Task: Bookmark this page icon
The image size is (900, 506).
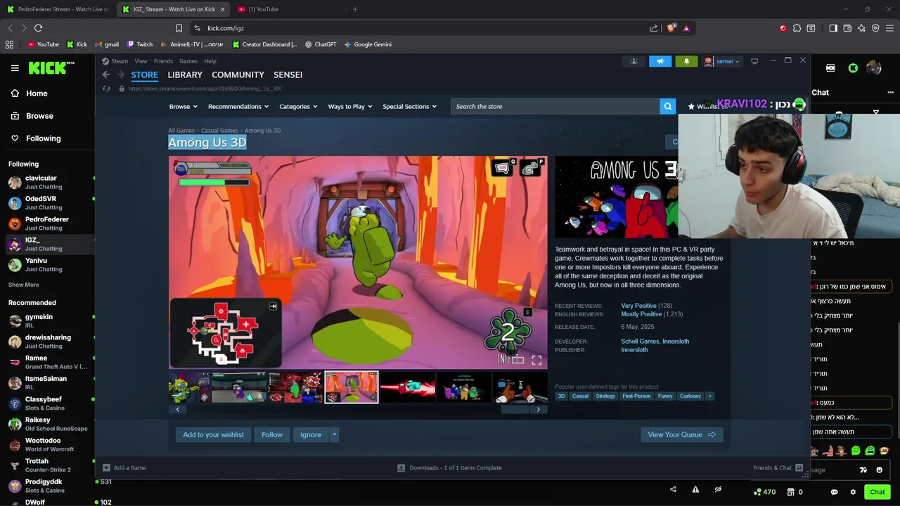Action: pyautogui.click(x=179, y=28)
